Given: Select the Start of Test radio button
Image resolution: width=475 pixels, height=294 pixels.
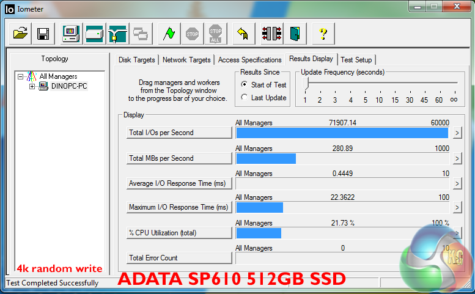Looking at the screenshot, I should click(x=244, y=84).
